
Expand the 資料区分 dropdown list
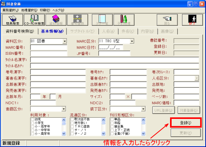(x=65, y=41)
